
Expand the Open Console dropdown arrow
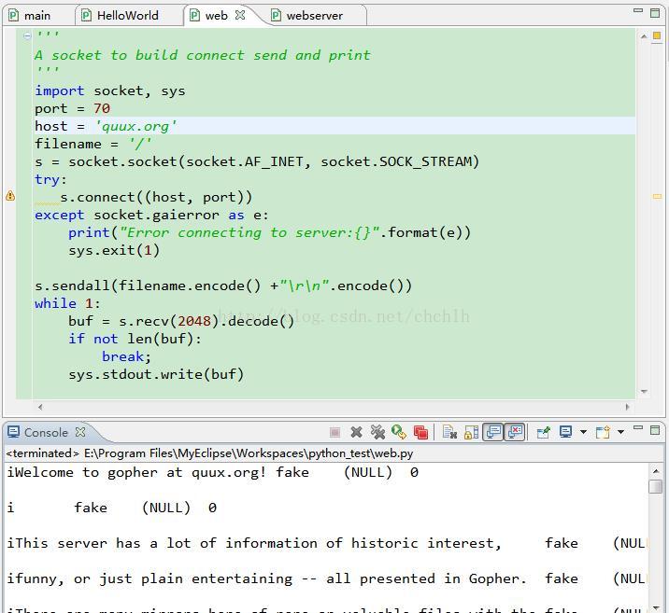[x=620, y=432]
